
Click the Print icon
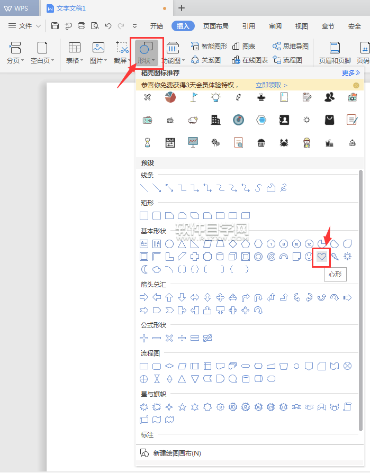click(82, 26)
